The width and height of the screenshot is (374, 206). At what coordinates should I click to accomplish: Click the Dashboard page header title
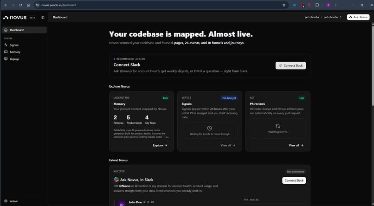coord(60,17)
